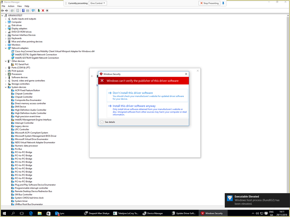Click the Properties toolbar icon
This screenshot has width=290, height=217.
coord(17,10)
